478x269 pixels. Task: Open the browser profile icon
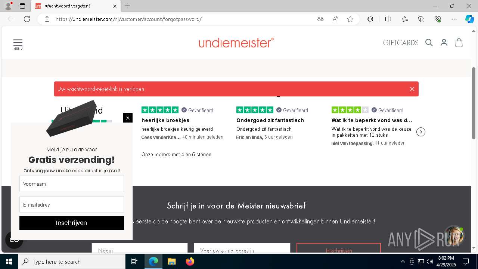pyautogui.click(x=8, y=6)
